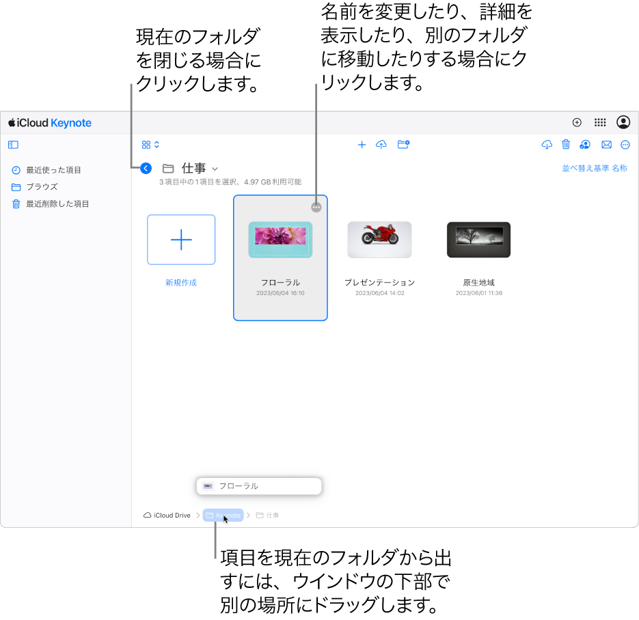Expand the 仕事 folder title dropdown
This screenshot has width=639, height=620.
click(215, 168)
